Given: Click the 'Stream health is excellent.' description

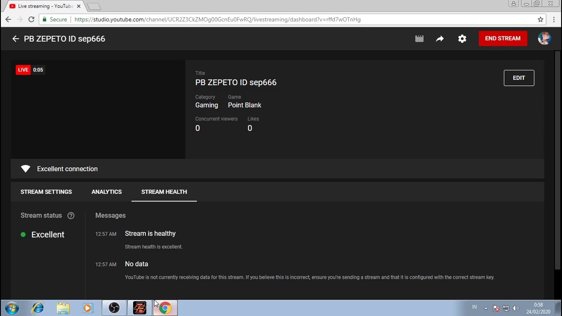Looking at the screenshot, I should tap(154, 247).
